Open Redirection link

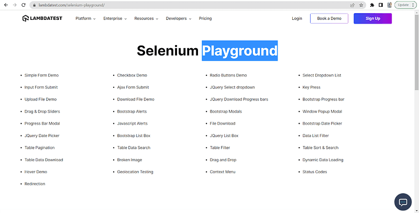coord(35,184)
